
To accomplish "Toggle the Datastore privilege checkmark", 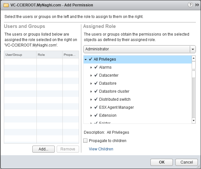I will pos(96,83).
